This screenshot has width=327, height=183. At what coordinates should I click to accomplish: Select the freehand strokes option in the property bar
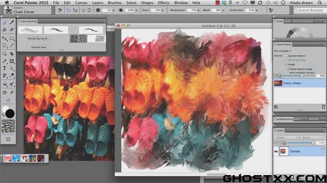coord(68,10)
